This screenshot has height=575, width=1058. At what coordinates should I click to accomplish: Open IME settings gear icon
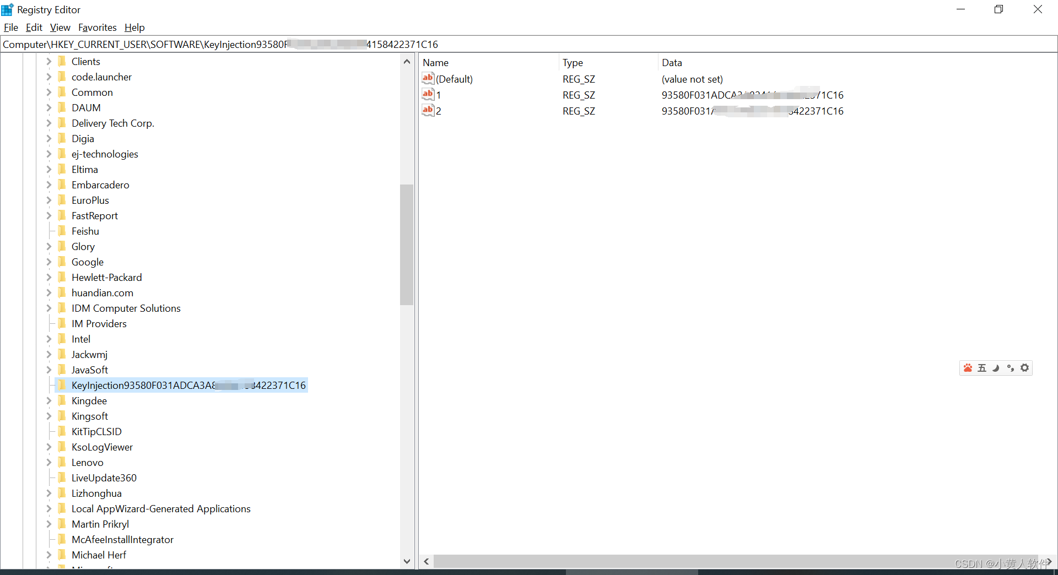pyautogui.click(x=1025, y=368)
